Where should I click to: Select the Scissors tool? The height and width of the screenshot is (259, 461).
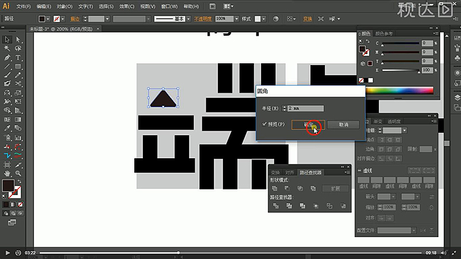[x=18, y=83]
